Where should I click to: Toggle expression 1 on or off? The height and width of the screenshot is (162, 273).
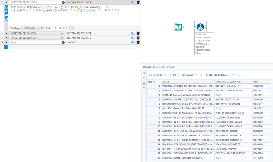[x=133, y=2]
